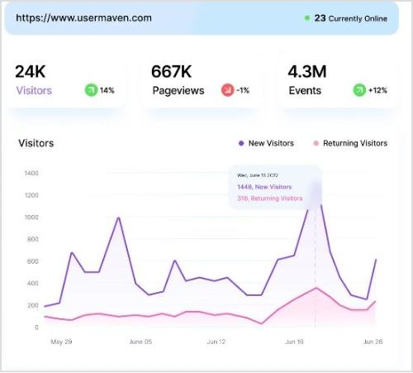
Task: Click the -1% change value
Action: tap(243, 90)
